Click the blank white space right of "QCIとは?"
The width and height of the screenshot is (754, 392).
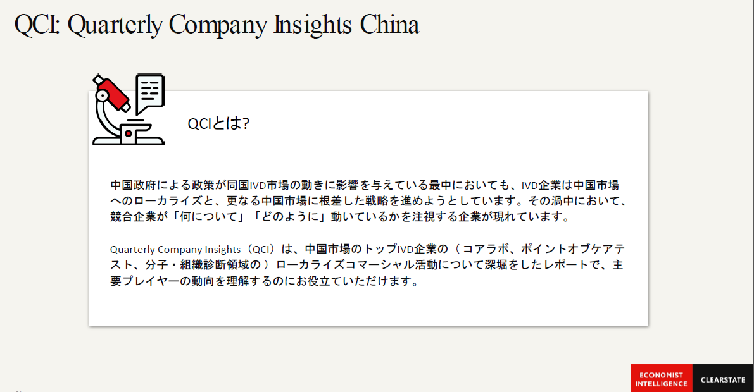(447, 123)
